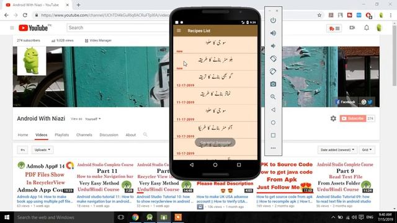Click channel search magnifier icon
The height and width of the screenshot is (223, 397).
click(145, 134)
